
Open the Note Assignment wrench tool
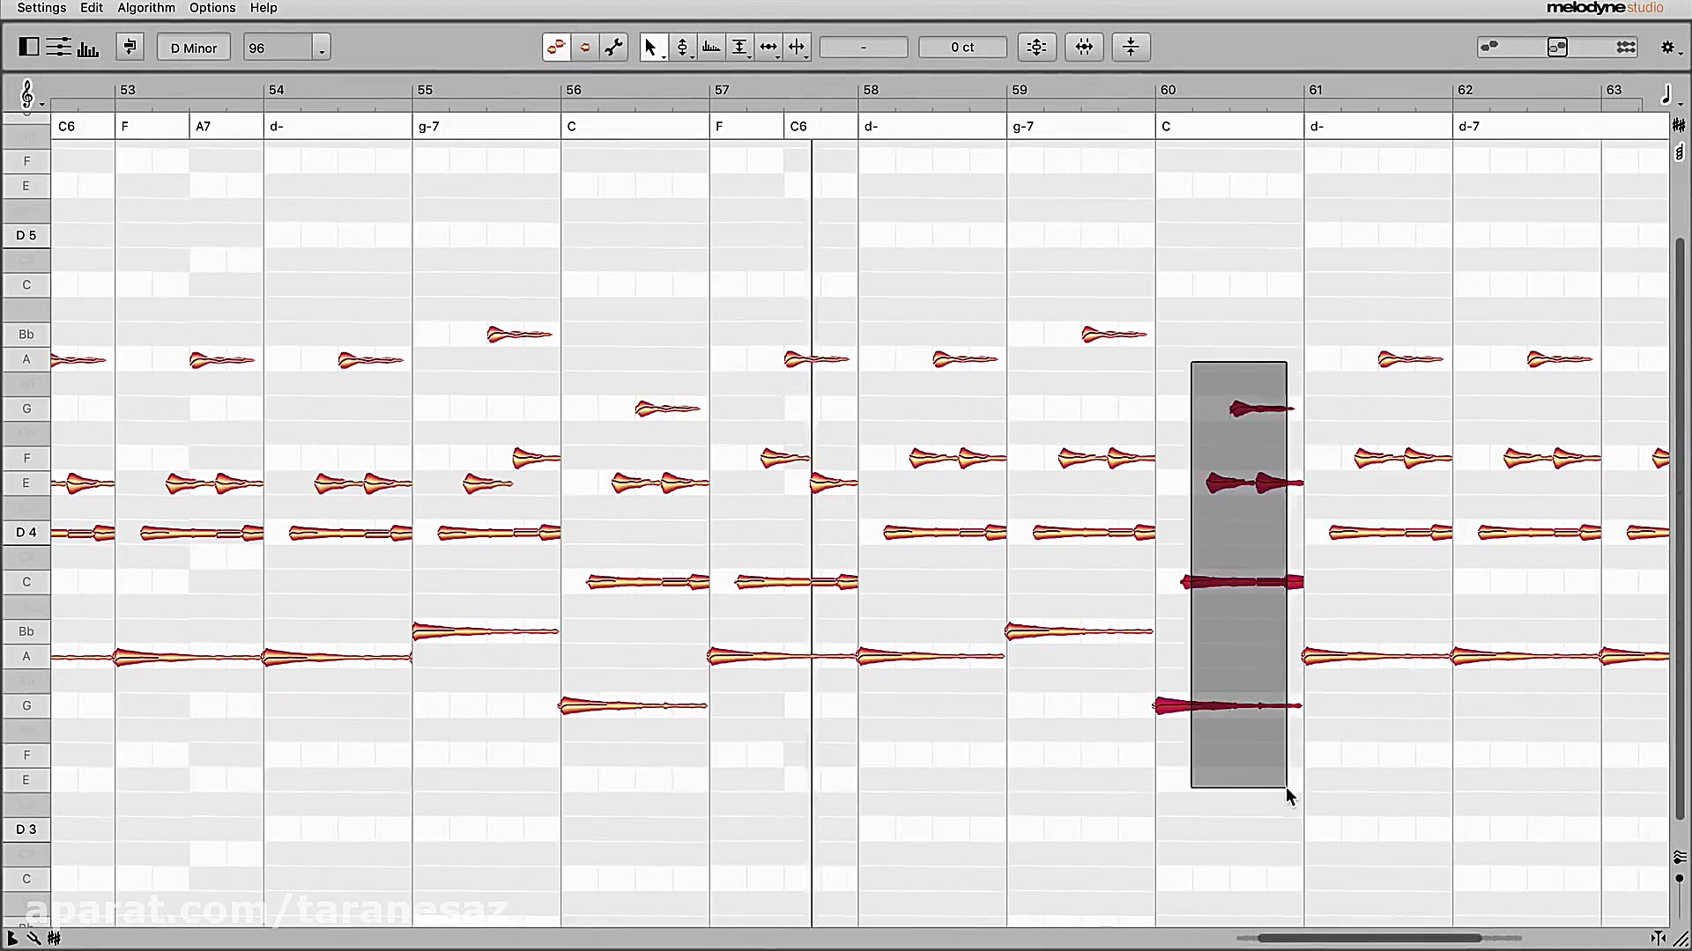point(614,47)
